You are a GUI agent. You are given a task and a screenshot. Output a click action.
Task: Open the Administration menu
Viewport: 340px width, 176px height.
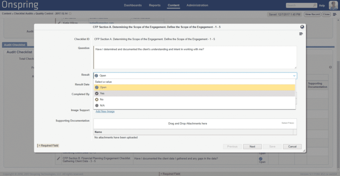197,5
